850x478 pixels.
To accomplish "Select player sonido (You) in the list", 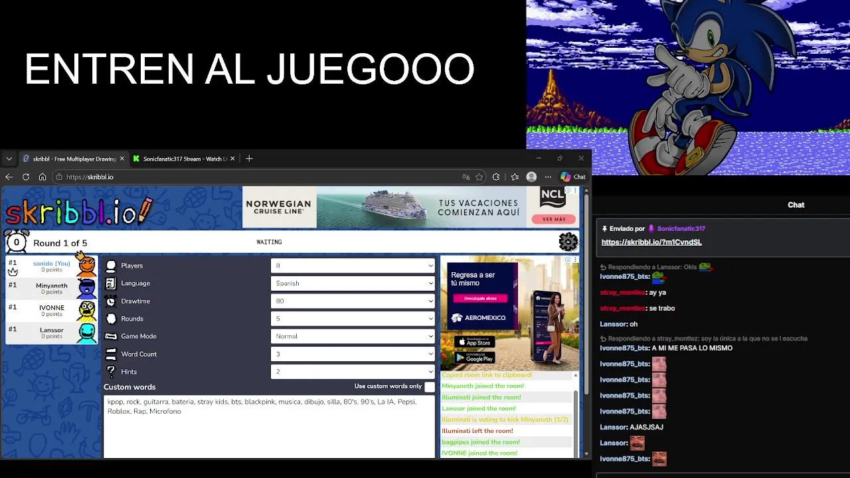I will (52, 266).
